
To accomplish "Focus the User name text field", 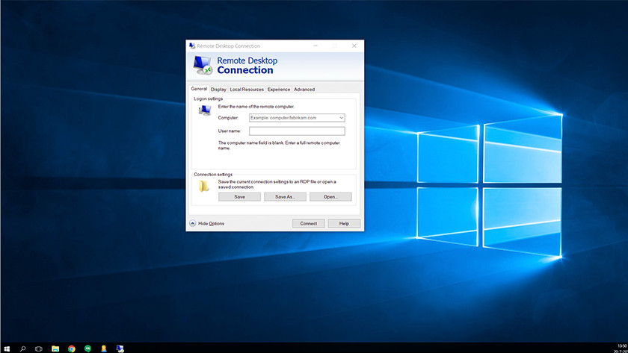I will [x=297, y=131].
